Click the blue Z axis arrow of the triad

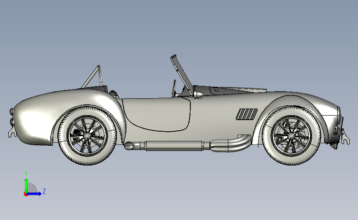(34, 194)
